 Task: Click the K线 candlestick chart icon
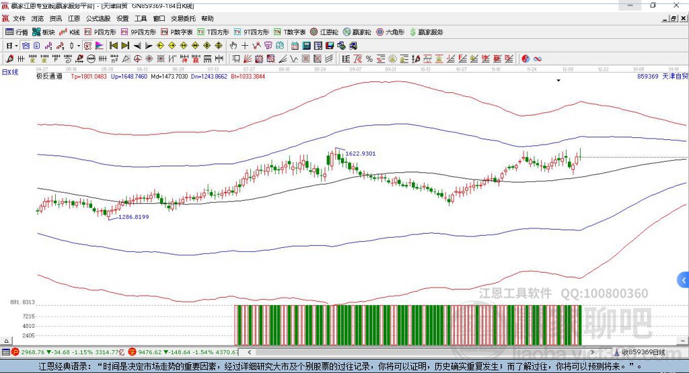69,32
